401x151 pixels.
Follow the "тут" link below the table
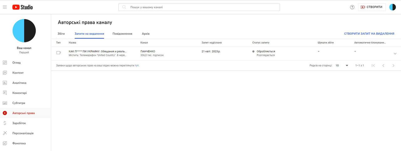pos(137,65)
